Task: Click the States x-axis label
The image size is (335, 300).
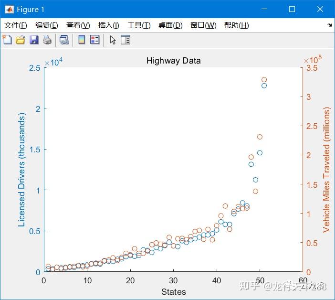Action: (x=174, y=292)
